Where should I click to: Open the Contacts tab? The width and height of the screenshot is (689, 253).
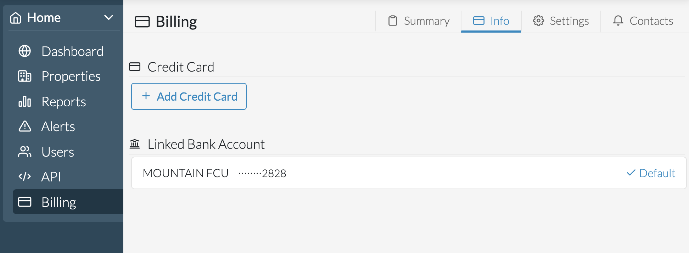(x=643, y=21)
